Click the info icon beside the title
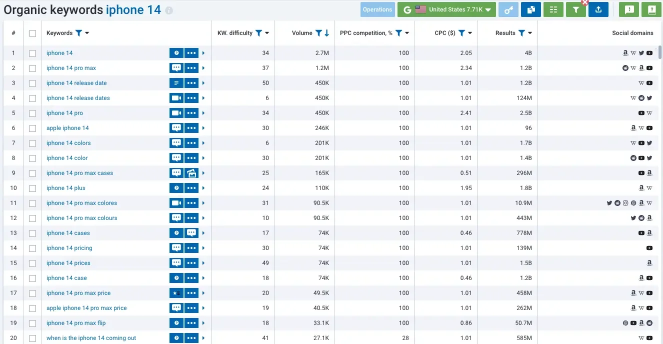The image size is (663, 344). point(169,10)
